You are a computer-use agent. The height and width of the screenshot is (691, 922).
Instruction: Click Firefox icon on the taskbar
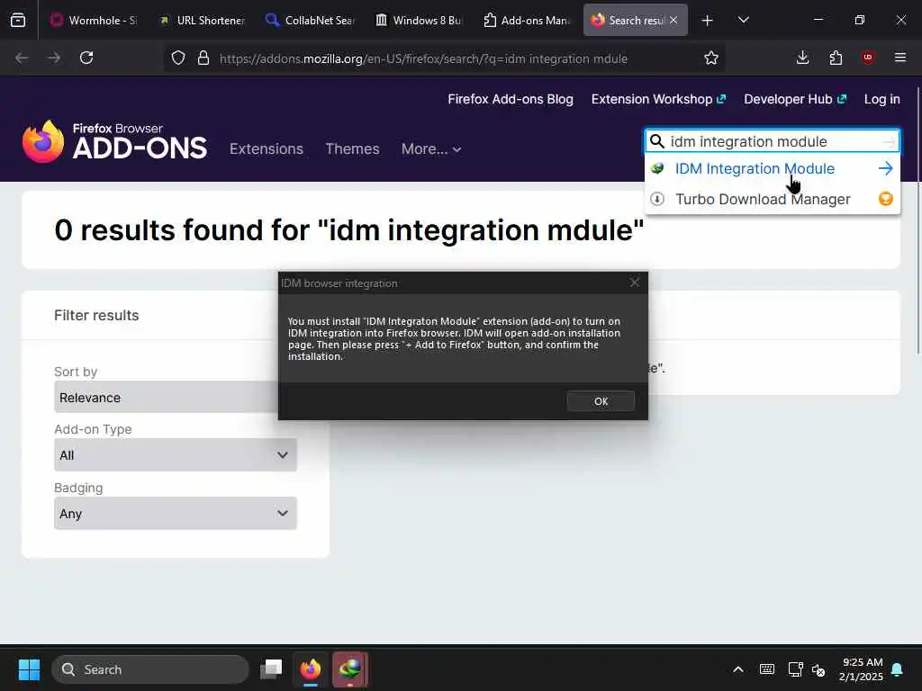311,669
